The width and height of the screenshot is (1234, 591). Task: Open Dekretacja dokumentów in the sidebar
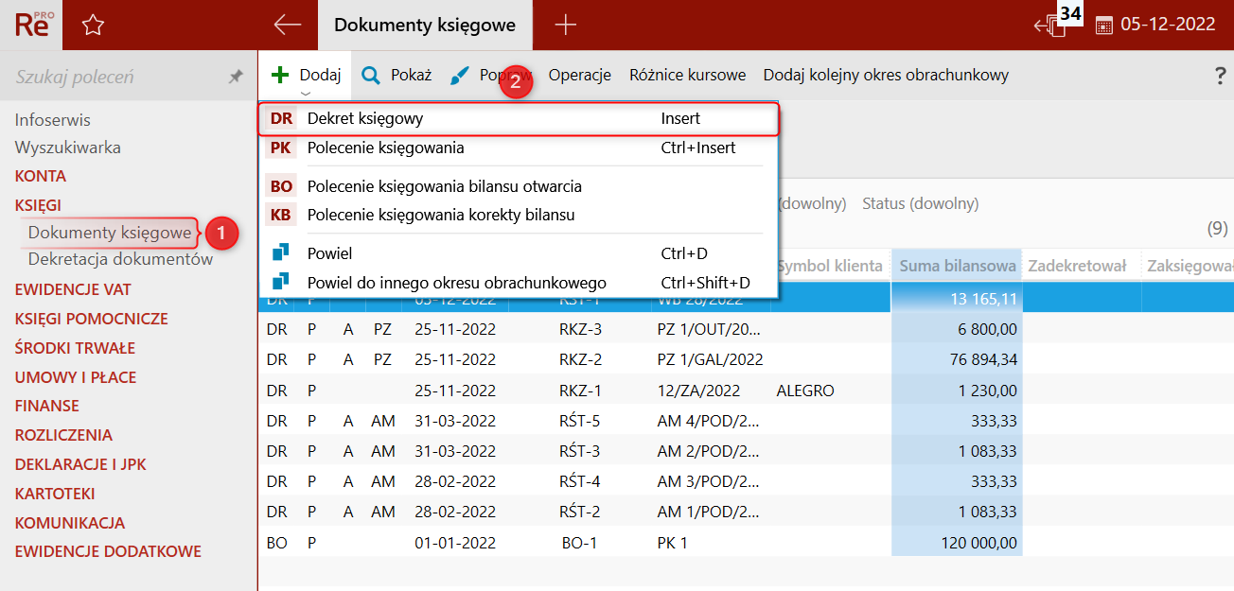coord(121,259)
